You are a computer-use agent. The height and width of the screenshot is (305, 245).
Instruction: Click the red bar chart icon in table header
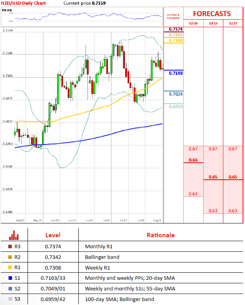14,235
